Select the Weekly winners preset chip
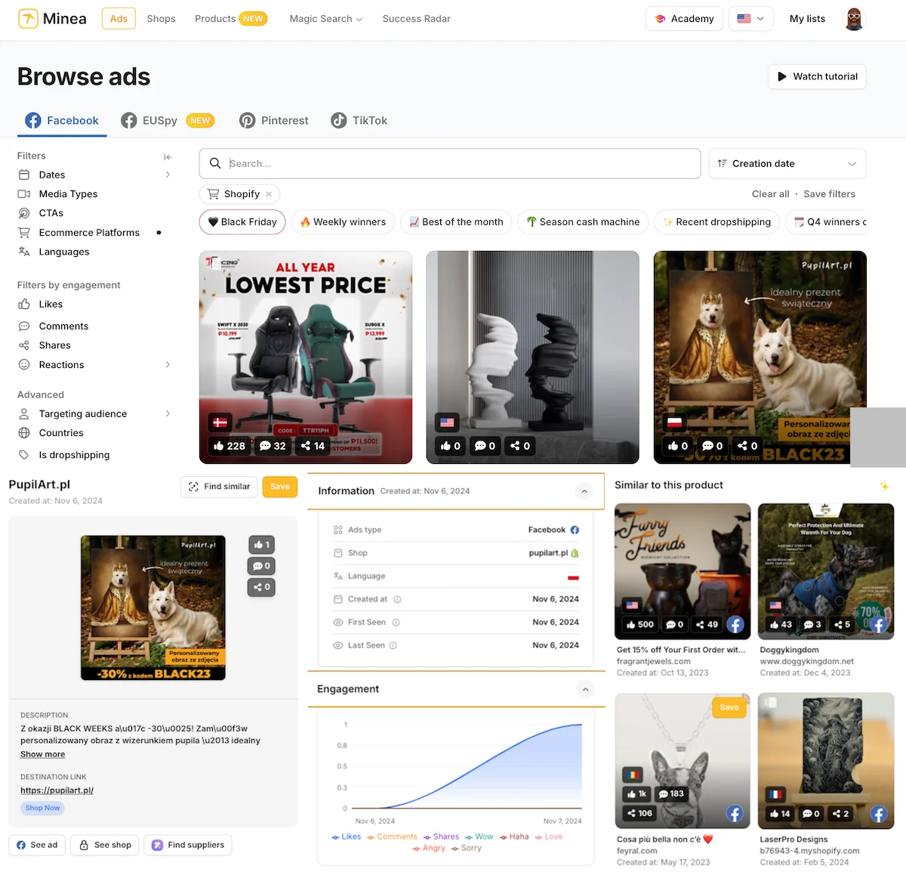Screen dimensions: 906x872 (x=343, y=222)
